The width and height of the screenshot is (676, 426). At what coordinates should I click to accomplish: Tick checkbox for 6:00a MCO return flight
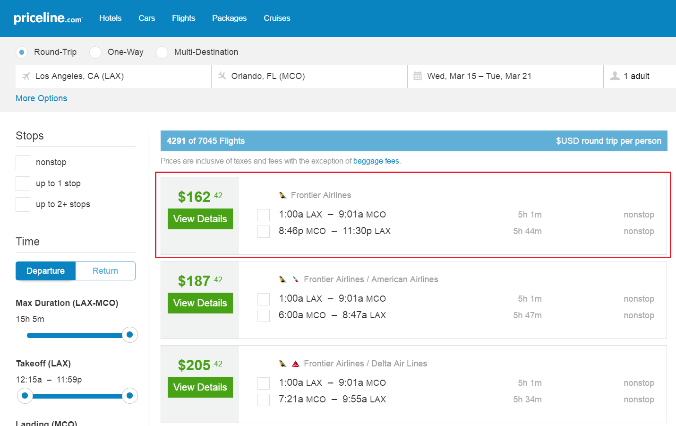(x=264, y=316)
